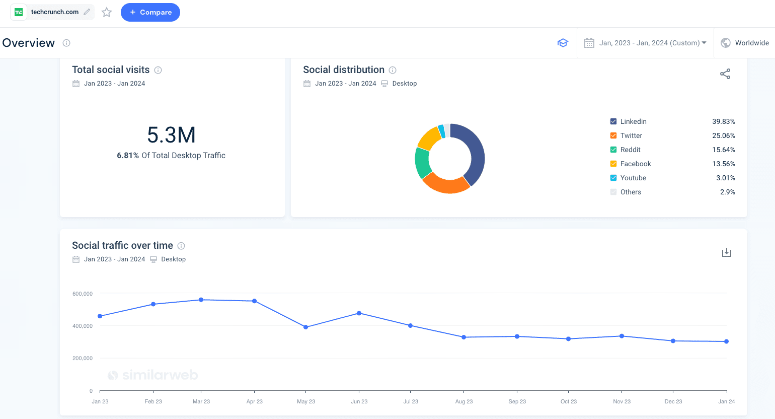The width and height of the screenshot is (775, 419).
Task: Click the Overview page heading
Action: (29, 43)
